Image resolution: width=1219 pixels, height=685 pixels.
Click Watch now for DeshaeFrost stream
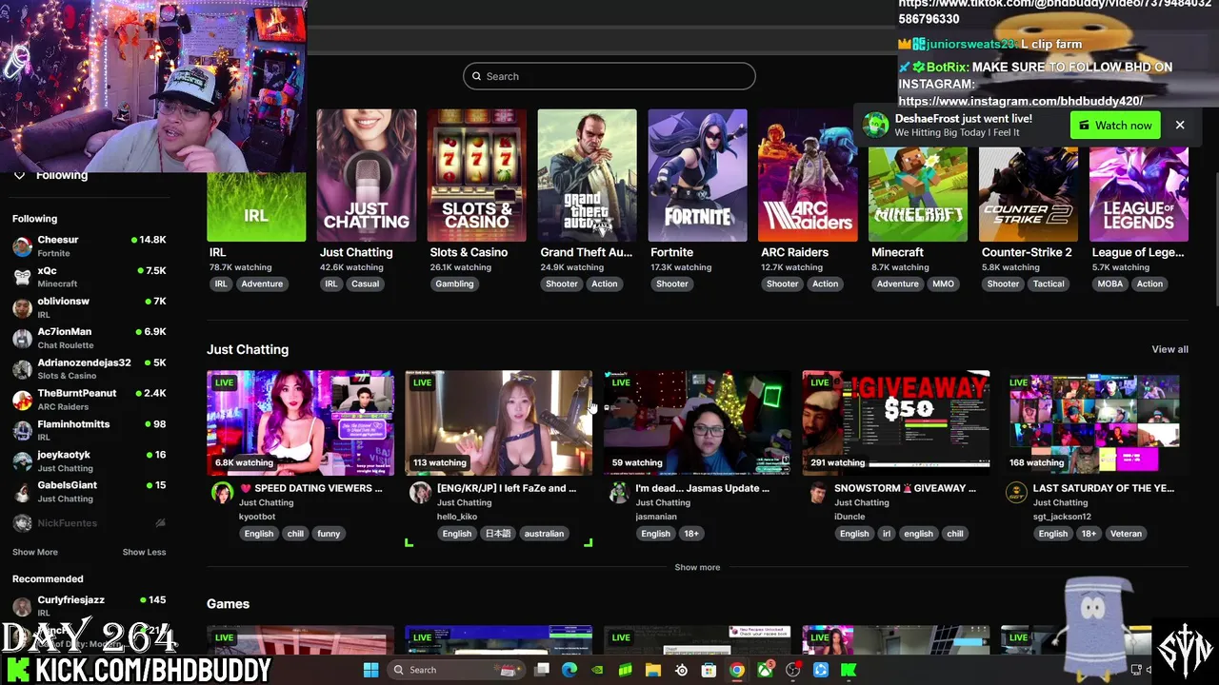point(1115,126)
